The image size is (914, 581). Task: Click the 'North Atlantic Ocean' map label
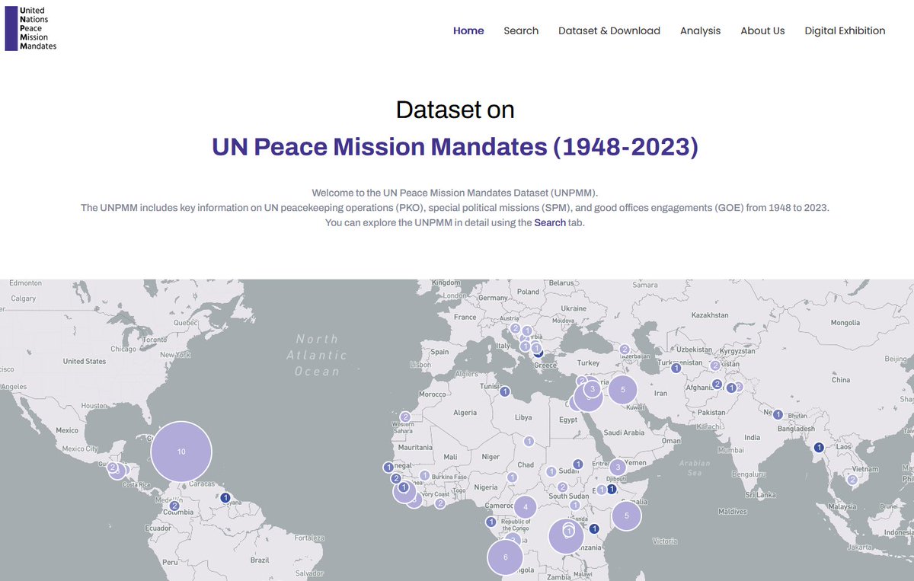tap(317, 355)
